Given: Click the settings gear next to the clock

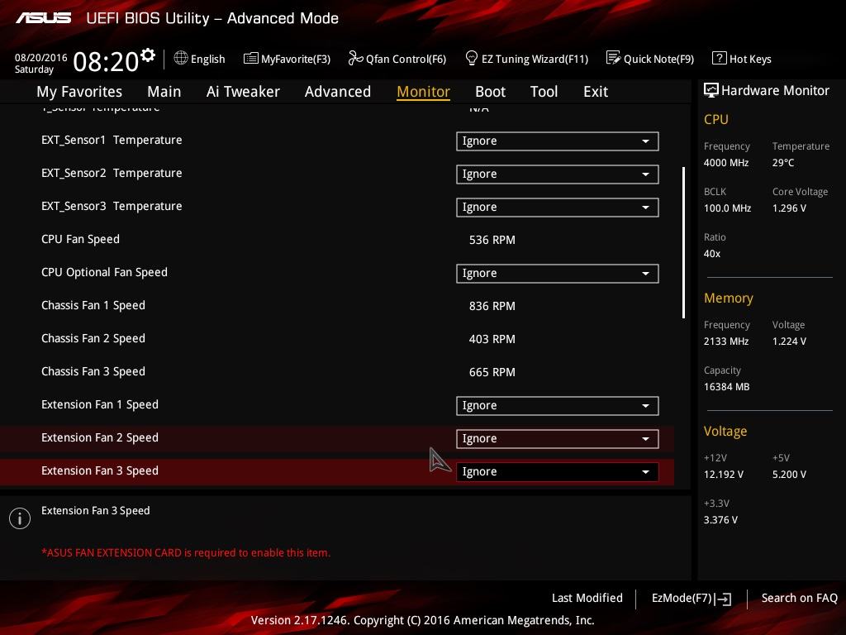Looking at the screenshot, I should pos(148,55).
